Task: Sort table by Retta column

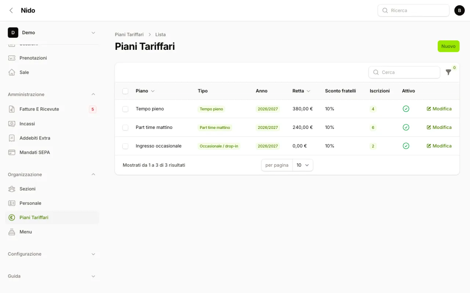Action: tap(301, 91)
